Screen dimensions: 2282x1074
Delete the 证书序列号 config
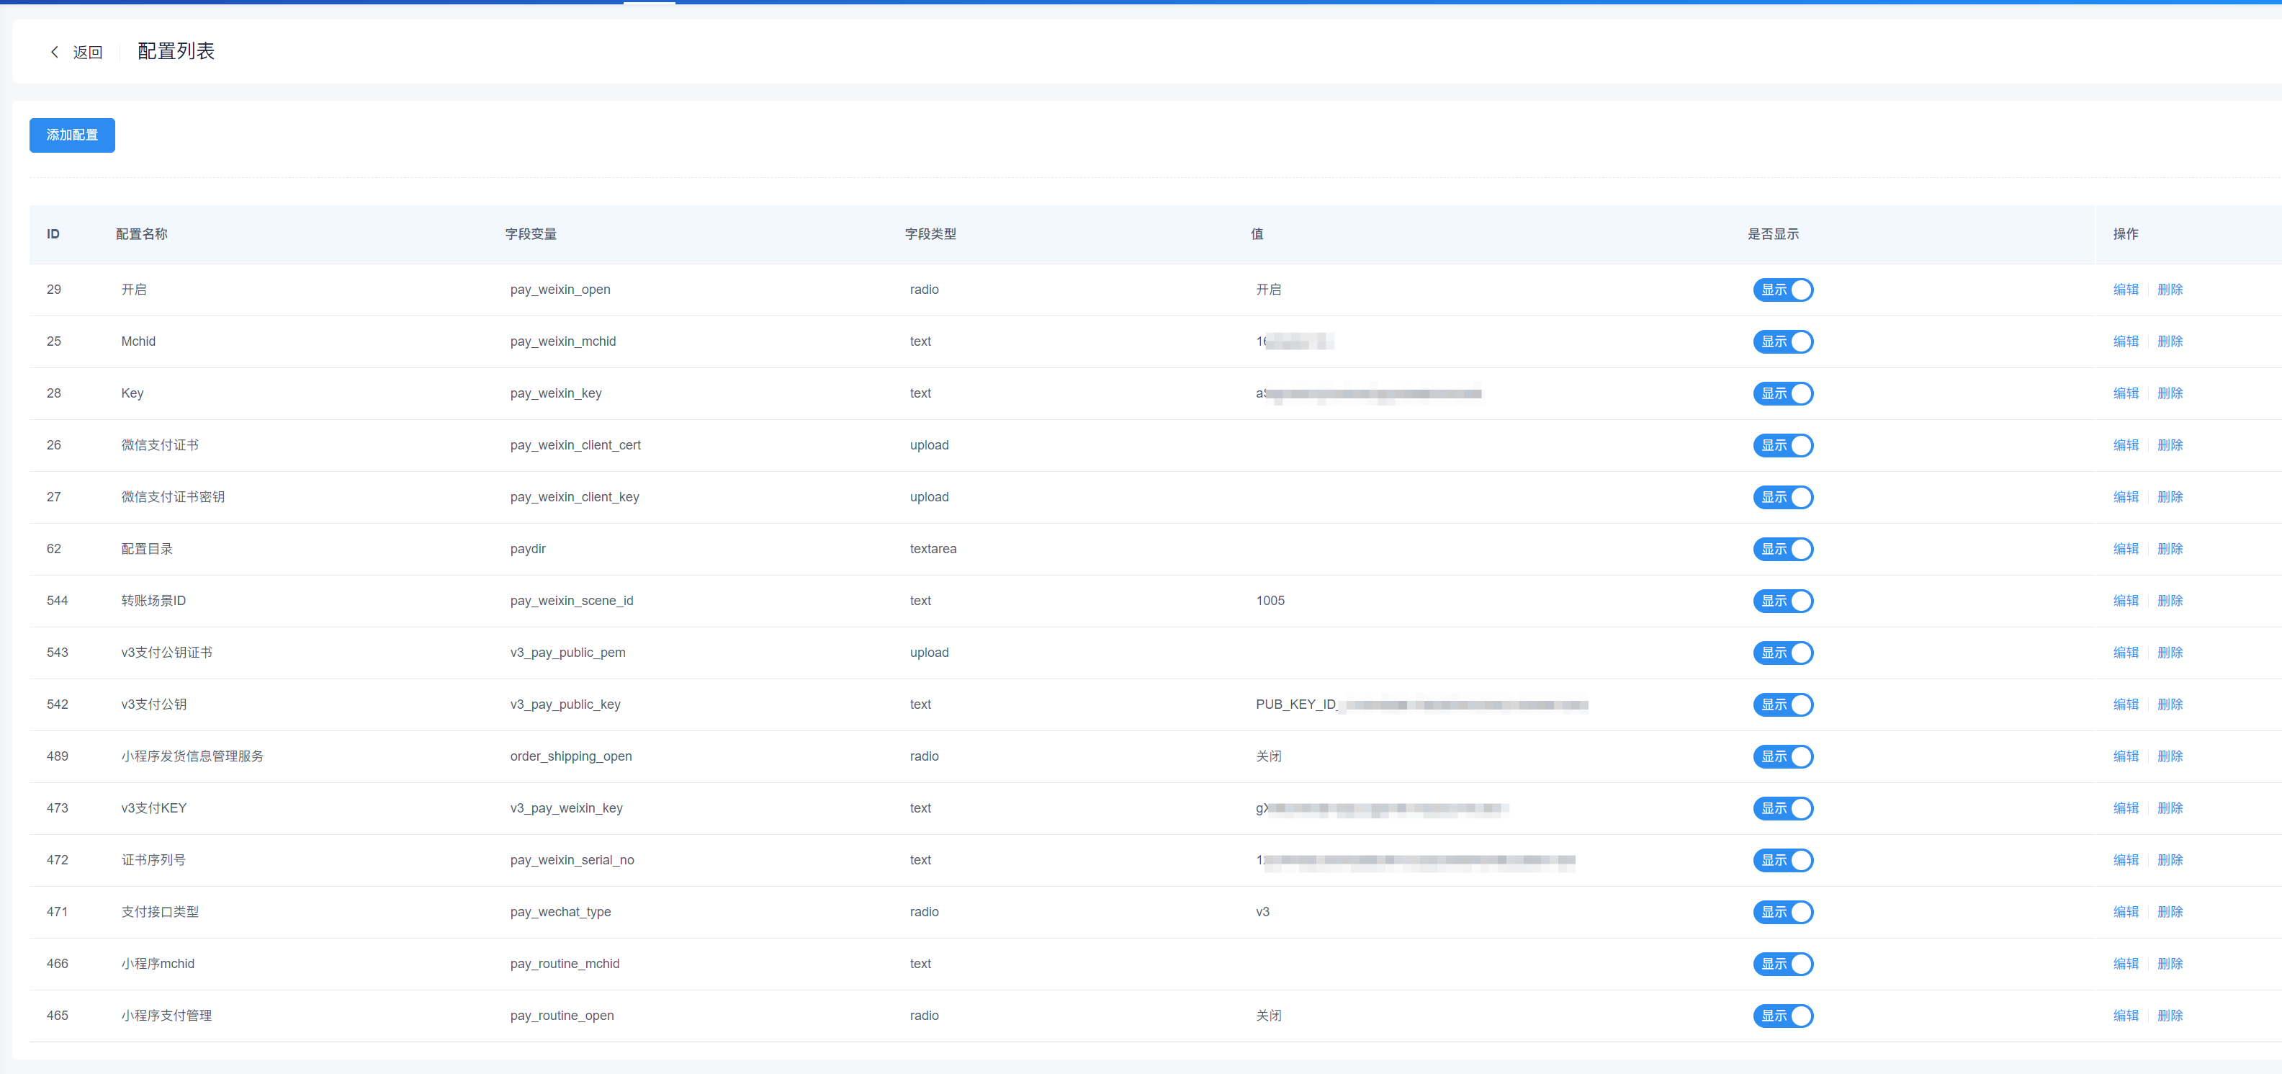click(x=2170, y=859)
